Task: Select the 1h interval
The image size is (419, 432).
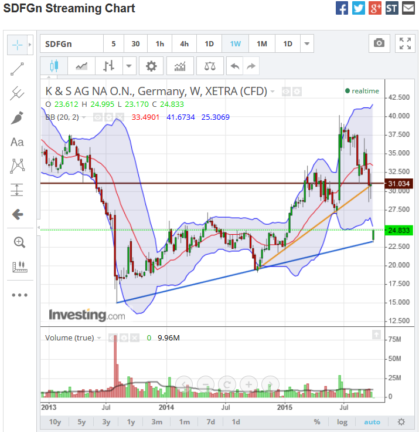Action: [160, 43]
